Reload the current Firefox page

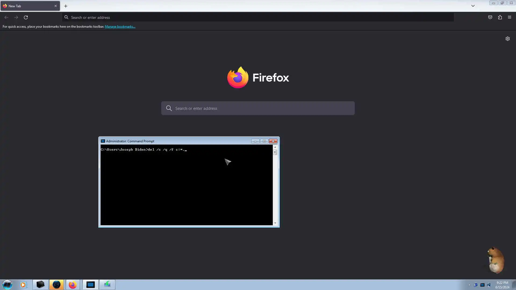pos(26,17)
